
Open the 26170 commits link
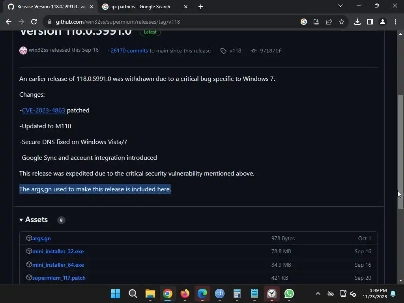pyautogui.click(x=129, y=51)
